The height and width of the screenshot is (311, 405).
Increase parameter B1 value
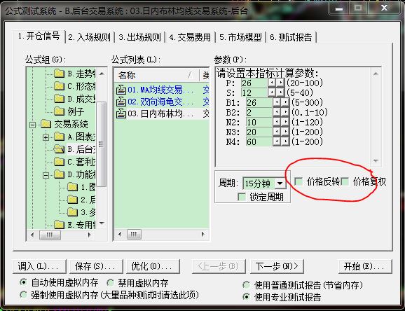click(x=285, y=102)
